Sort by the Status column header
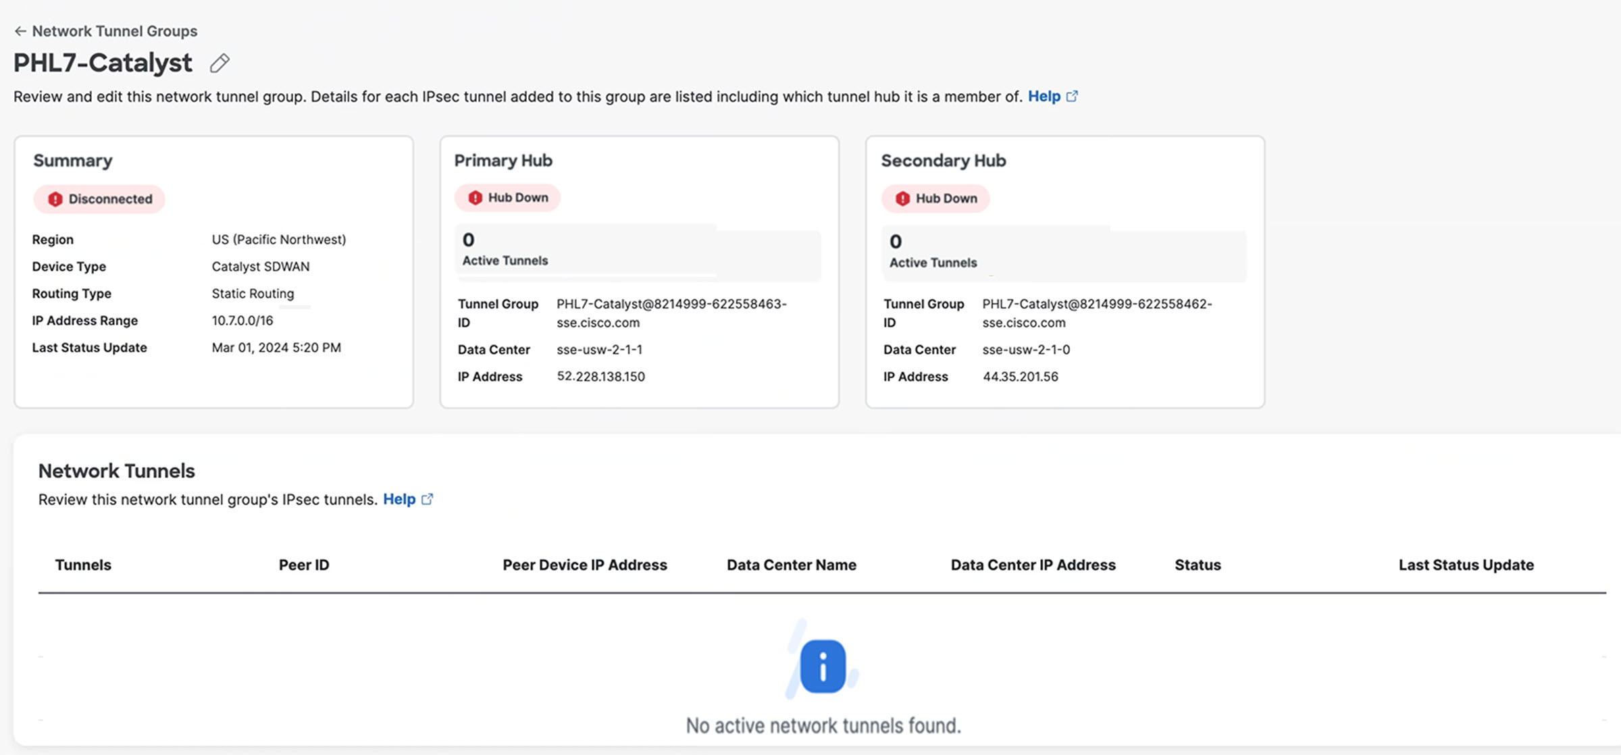This screenshot has height=755, width=1621. (1198, 565)
